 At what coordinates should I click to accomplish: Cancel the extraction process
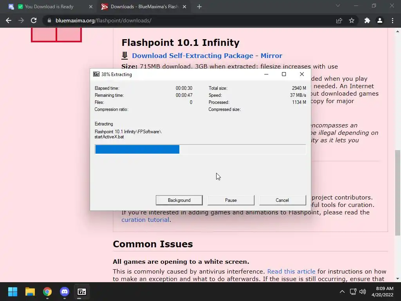click(x=282, y=200)
